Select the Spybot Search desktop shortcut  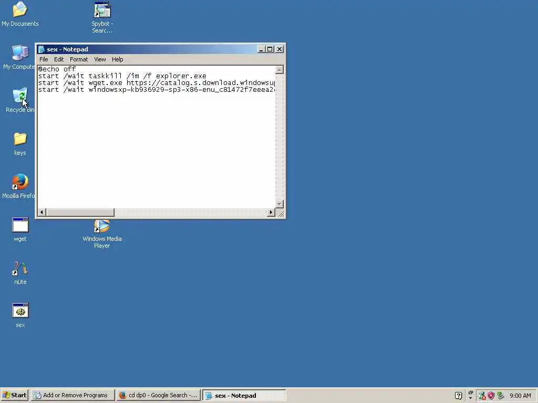tap(102, 17)
